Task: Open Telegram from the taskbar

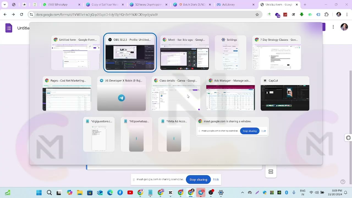Action: (201, 193)
